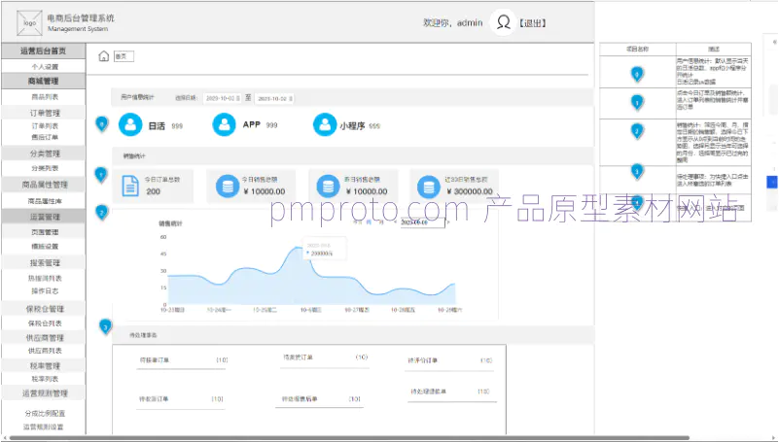The image size is (779, 442).
Task: Click the 【退出】 logout link
Action: pos(533,21)
